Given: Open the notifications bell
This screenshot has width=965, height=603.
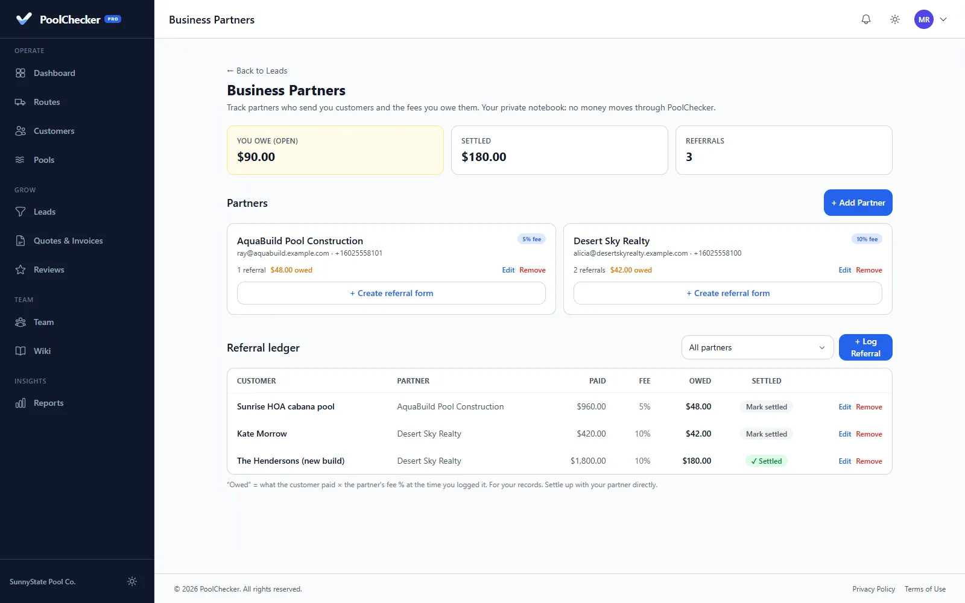Looking at the screenshot, I should [x=866, y=19].
